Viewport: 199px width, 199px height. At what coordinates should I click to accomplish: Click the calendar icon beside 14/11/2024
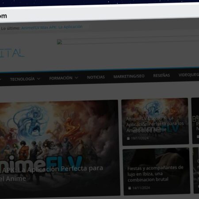pyautogui.click(x=130, y=188)
